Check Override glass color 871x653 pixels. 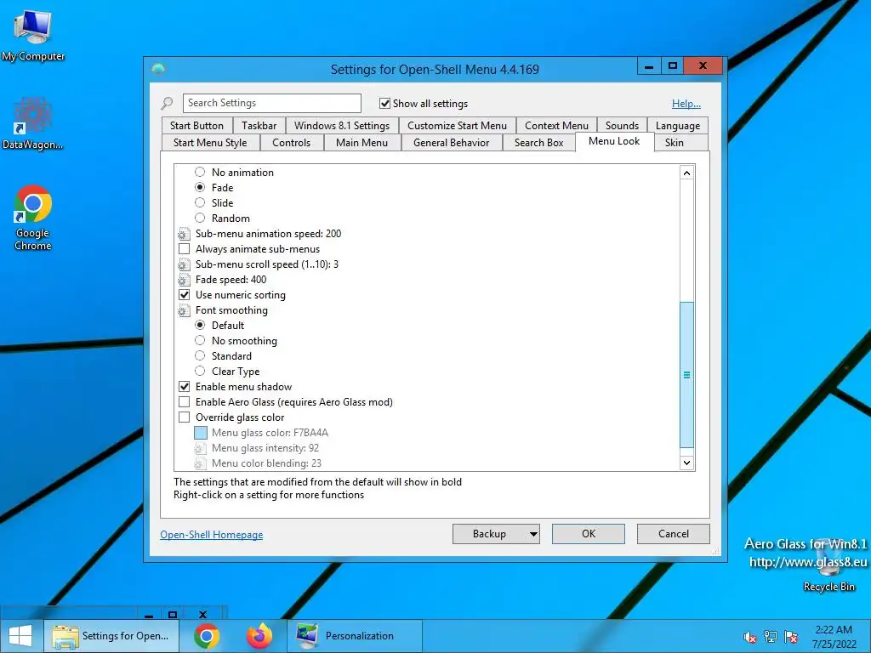pos(184,417)
